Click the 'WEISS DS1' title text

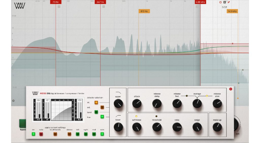[45, 93]
